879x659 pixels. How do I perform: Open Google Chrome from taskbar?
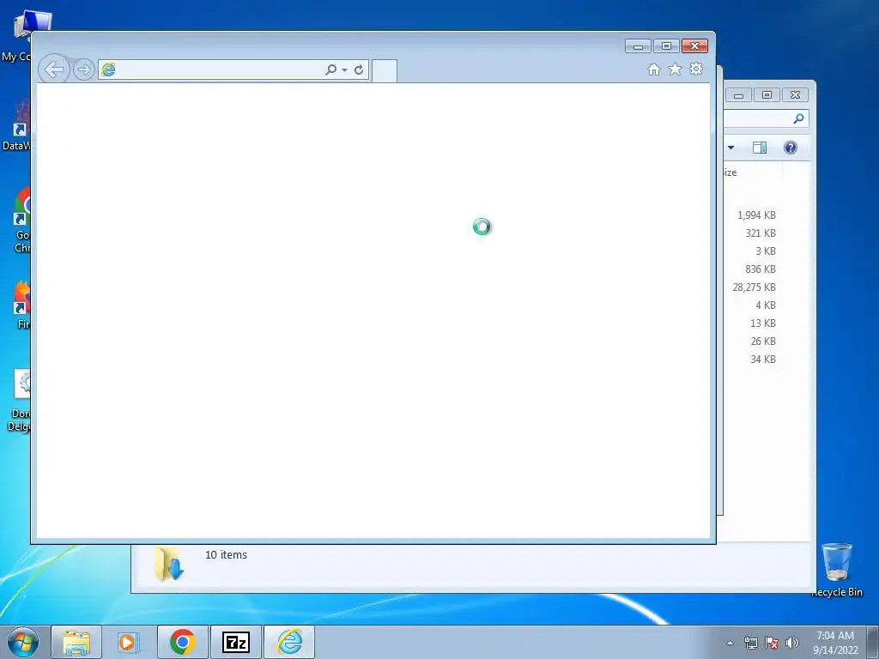[183, 642]
